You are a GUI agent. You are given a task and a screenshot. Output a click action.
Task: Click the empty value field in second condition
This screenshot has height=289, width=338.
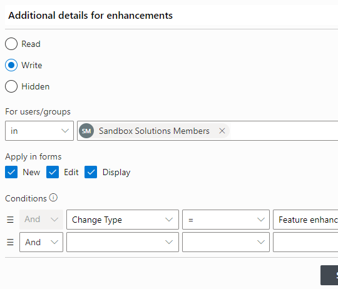coord(305,242)
